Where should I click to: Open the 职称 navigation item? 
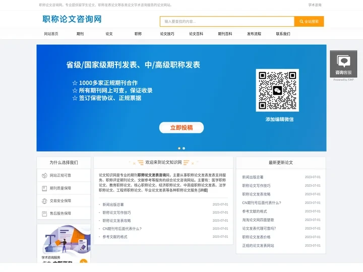pyautogui.click(x=138, y=34)
